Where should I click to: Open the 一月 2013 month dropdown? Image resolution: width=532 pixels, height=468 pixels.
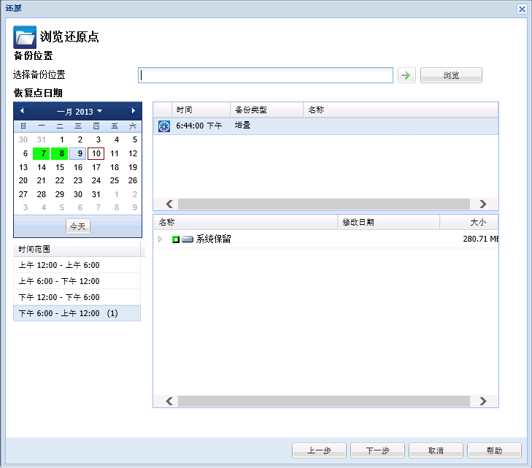pos(80,111)
